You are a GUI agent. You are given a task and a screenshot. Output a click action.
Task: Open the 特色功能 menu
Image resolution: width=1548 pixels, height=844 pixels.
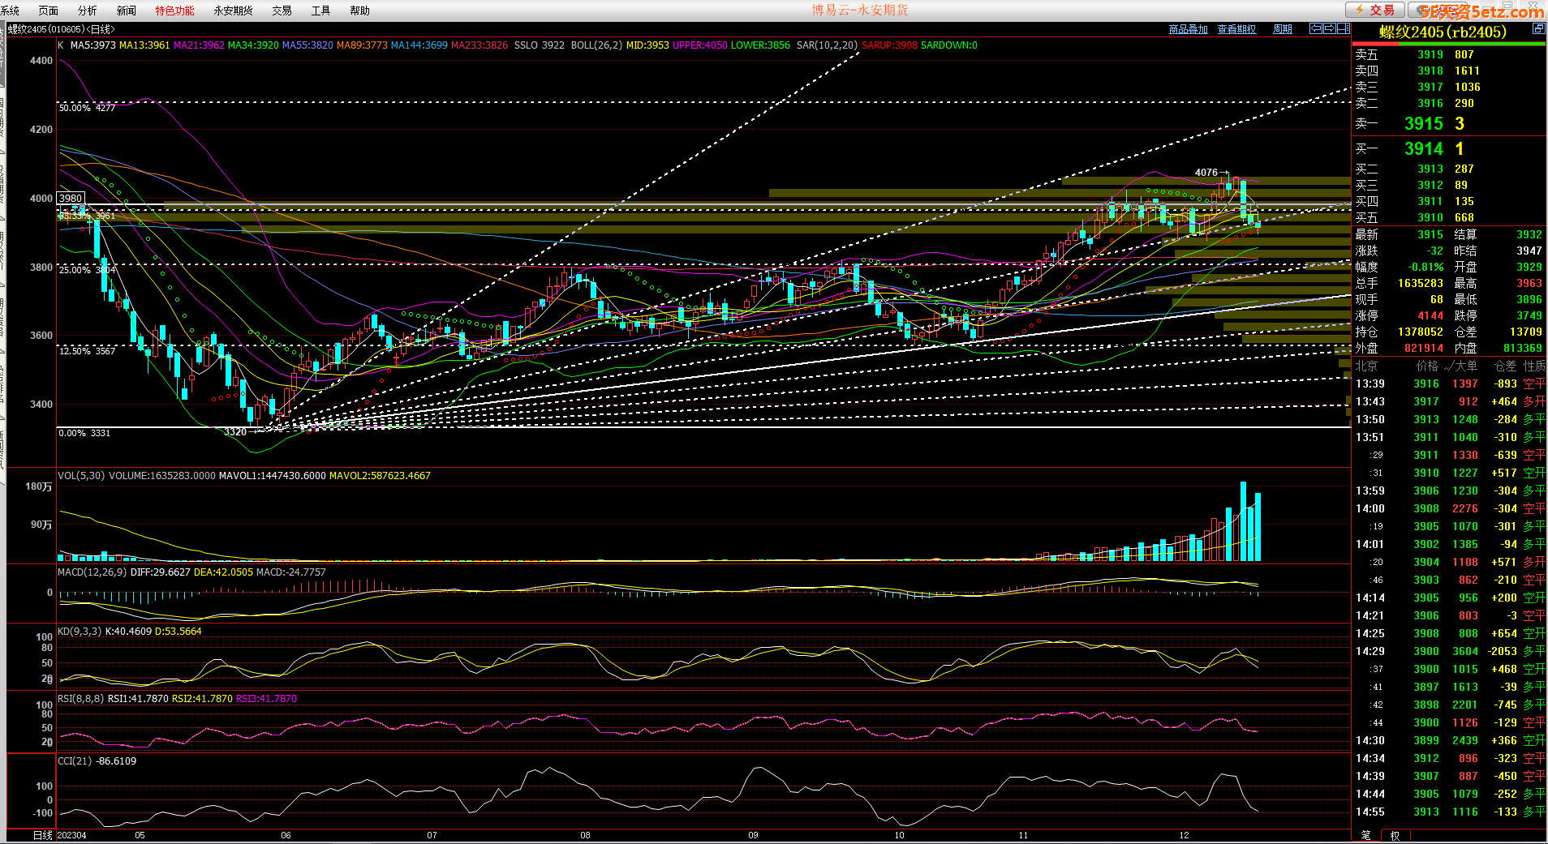(175, 11)
